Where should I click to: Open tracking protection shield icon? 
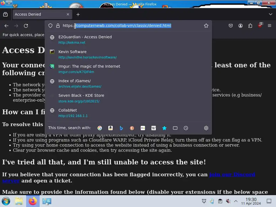click(x=50, y=26)
